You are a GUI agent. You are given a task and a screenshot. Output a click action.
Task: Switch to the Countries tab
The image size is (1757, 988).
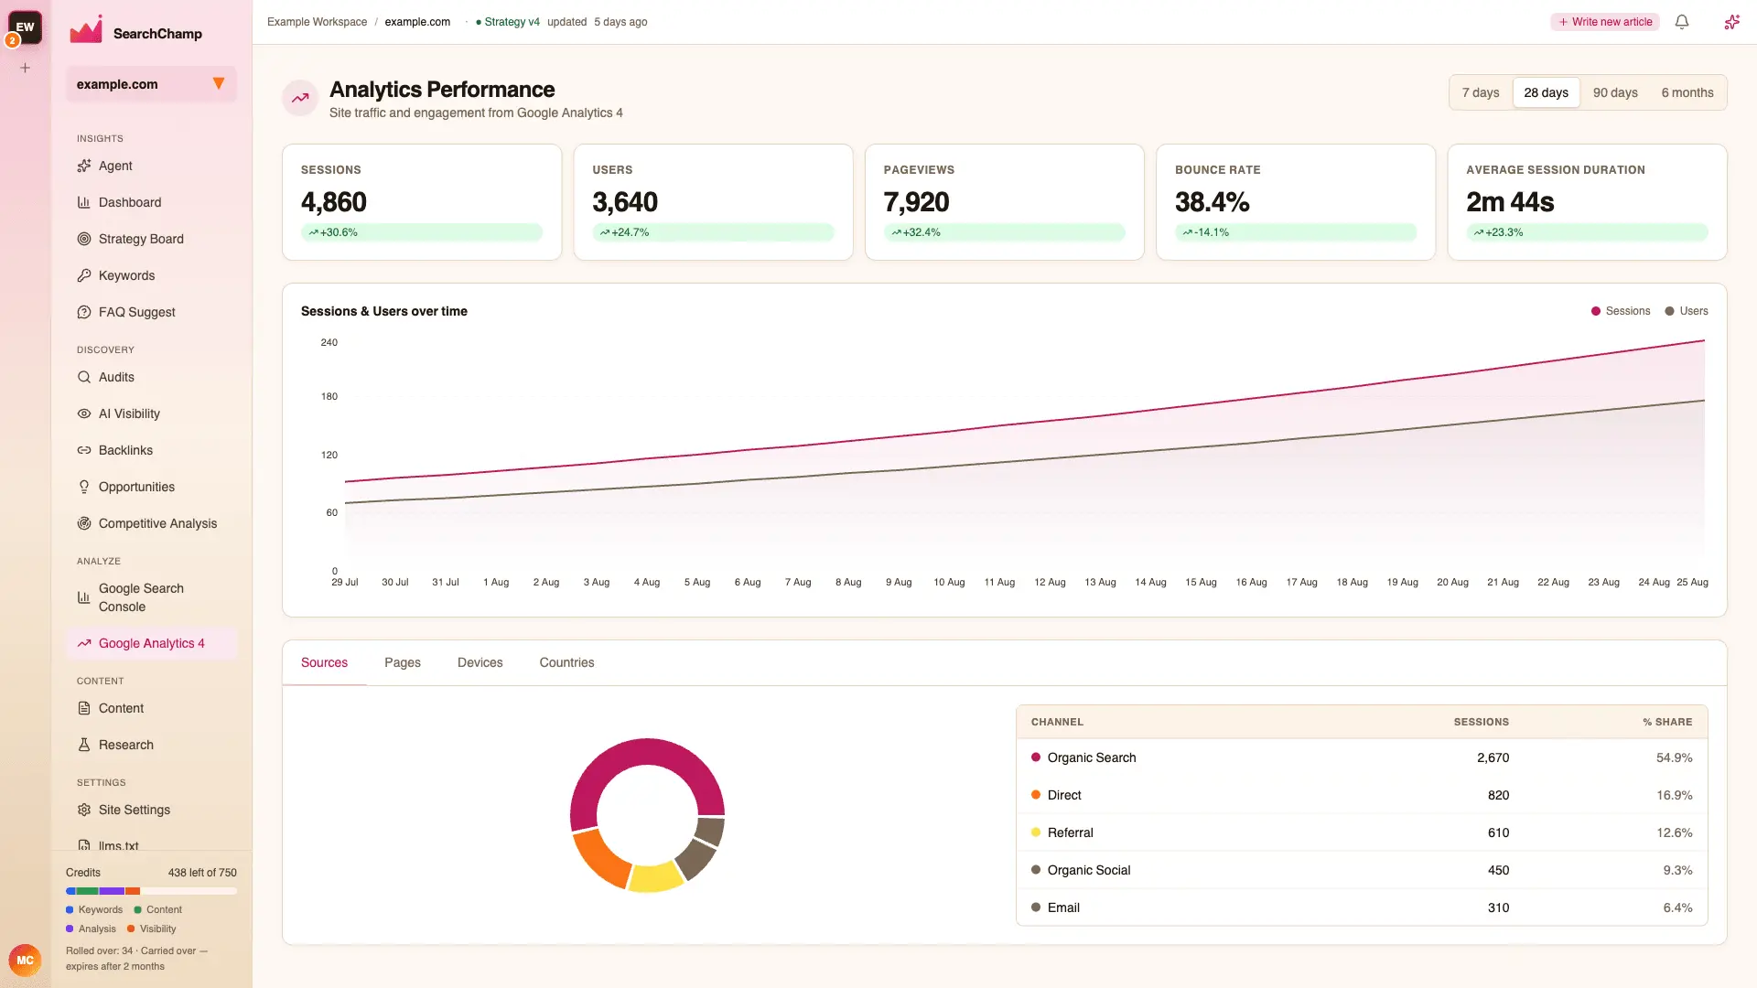coord(566,662)
